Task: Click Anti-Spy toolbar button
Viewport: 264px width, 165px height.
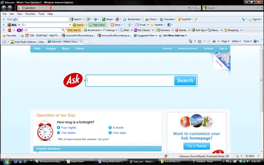Action: pyautogui.click(x=199, y=30)
